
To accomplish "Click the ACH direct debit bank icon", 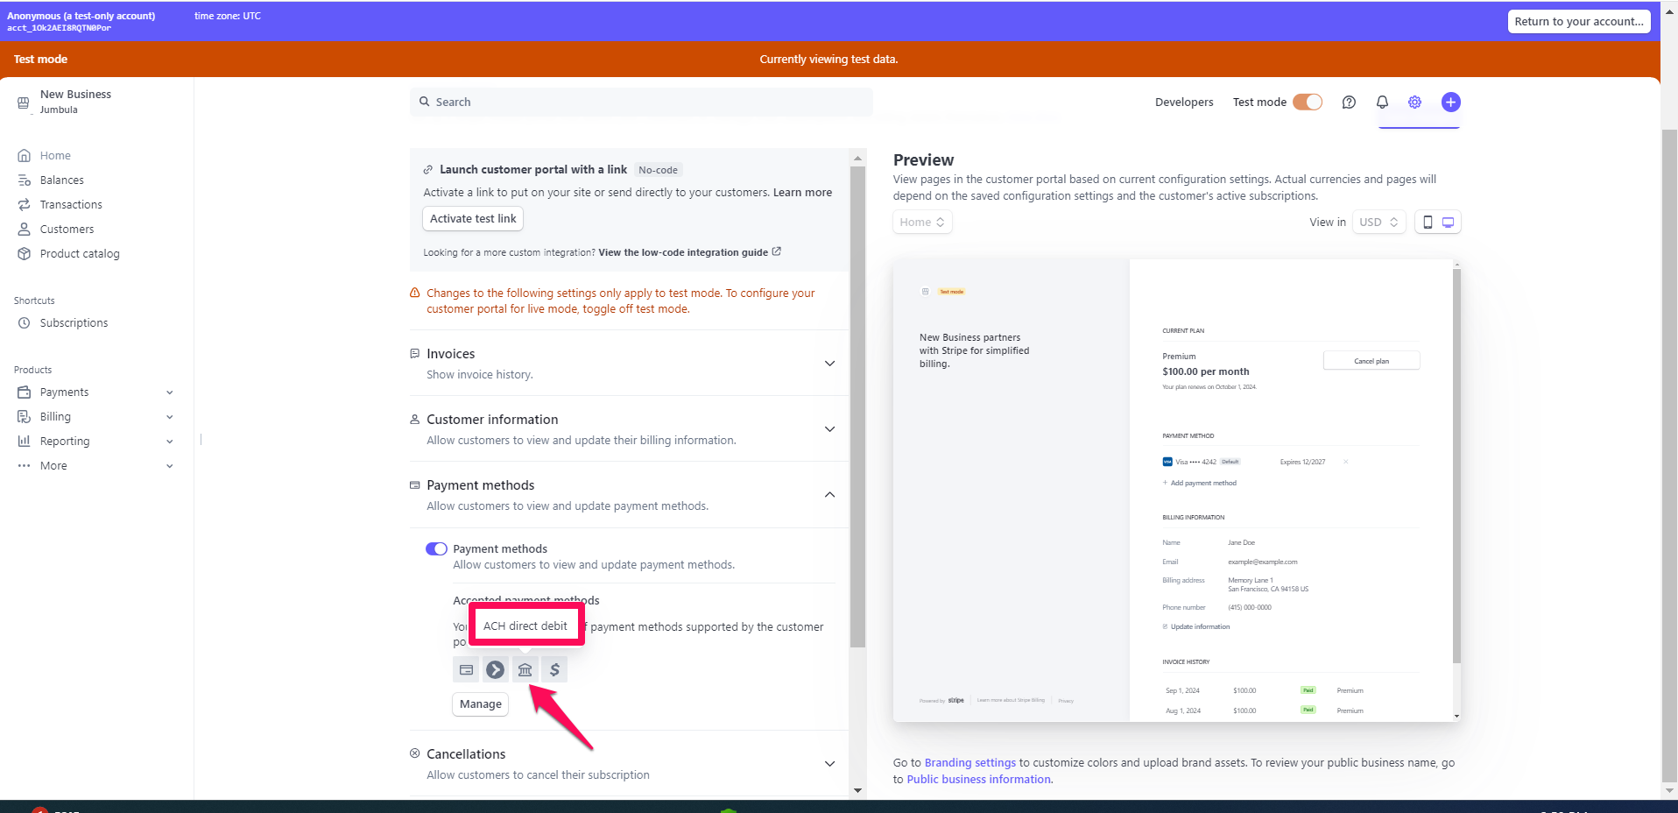I will tap(525, 669).
